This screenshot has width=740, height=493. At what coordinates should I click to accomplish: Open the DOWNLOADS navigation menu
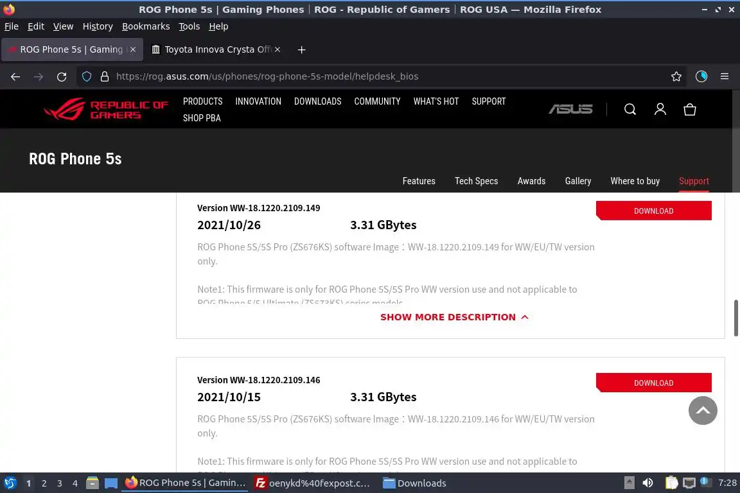tap(317, 101)
